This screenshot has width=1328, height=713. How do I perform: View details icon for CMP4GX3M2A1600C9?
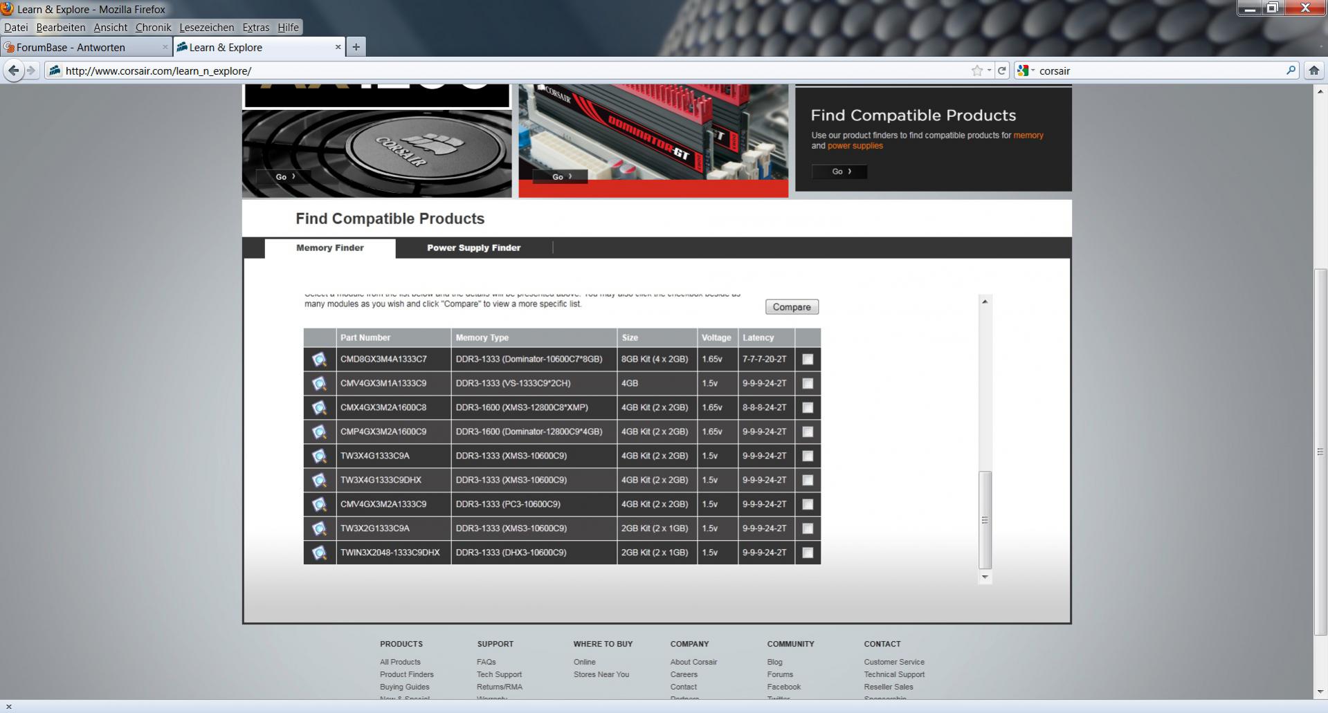[319, 432]
